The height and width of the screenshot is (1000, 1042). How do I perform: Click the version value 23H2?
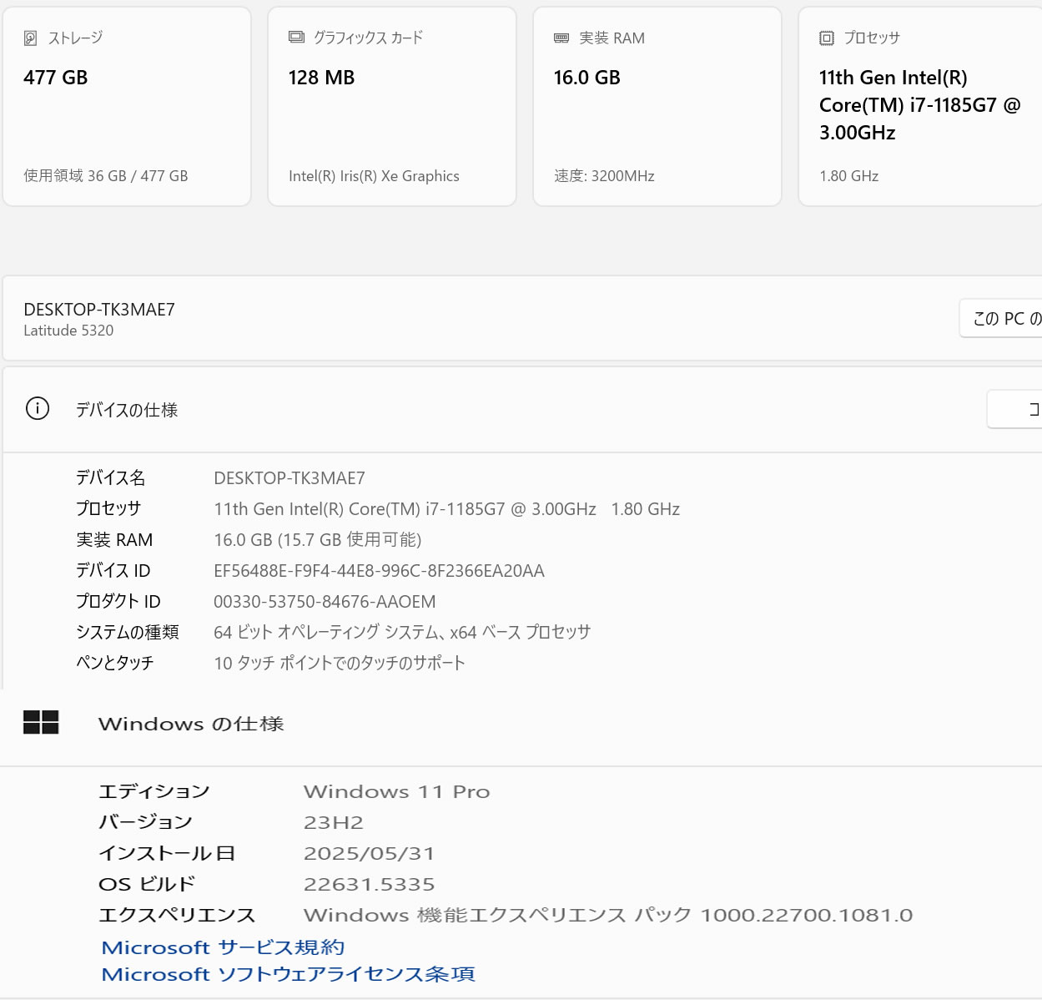pos(334,822)
